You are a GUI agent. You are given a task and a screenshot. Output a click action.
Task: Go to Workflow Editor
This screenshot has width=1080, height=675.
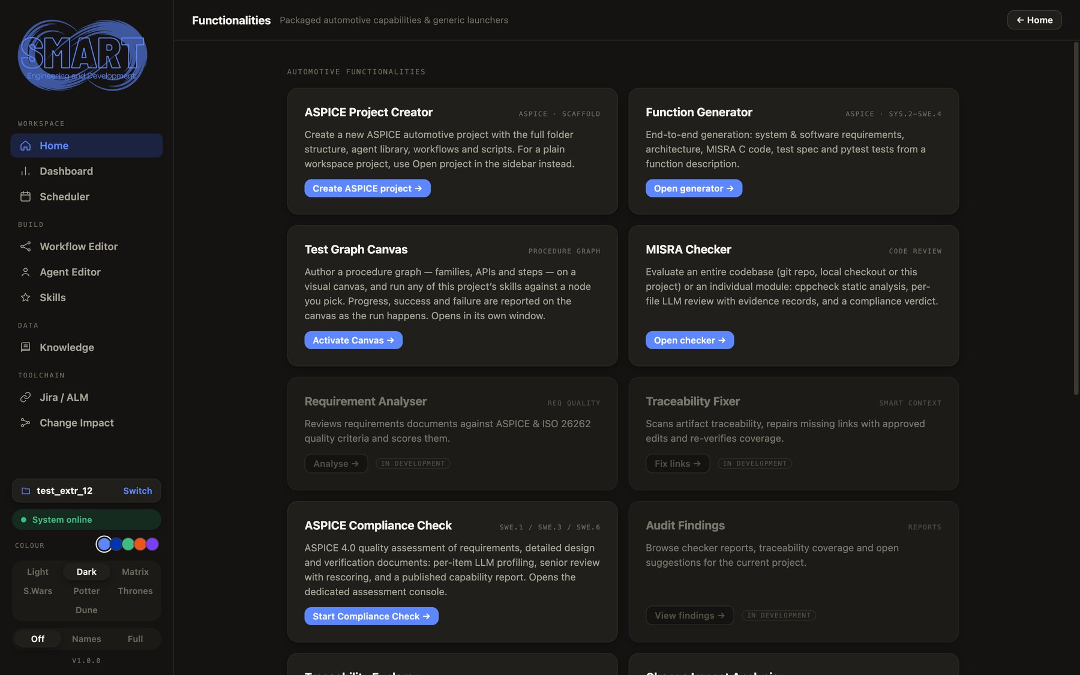click(86, 247)
